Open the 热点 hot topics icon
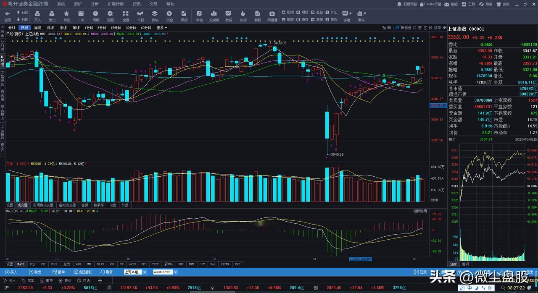Screen dimensions: 538x293 [243, 14]
